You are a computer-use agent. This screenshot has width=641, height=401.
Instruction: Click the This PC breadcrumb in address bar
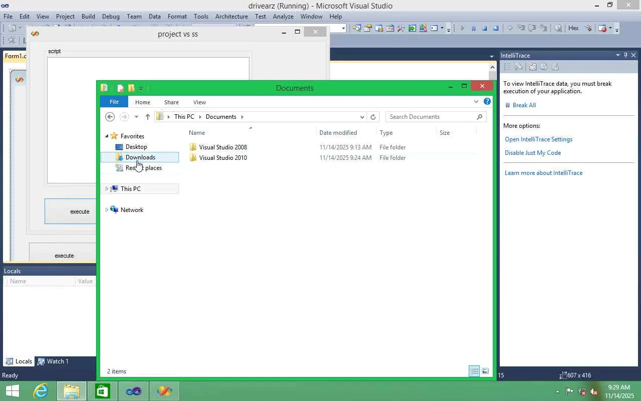click(184, 117)
